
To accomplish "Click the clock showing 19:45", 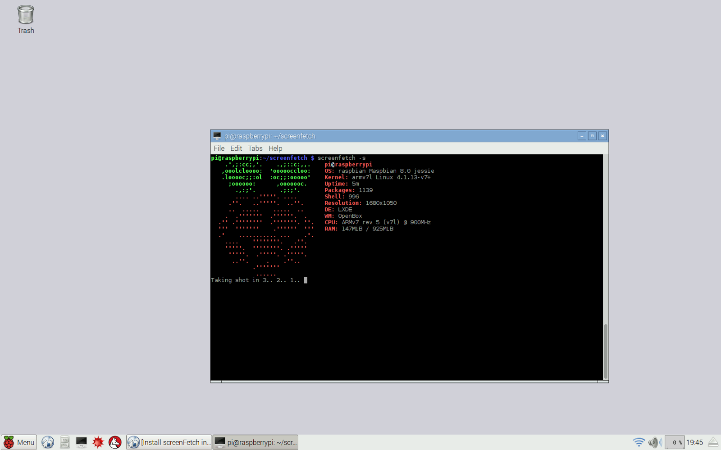I will click(x=695, y=442).
